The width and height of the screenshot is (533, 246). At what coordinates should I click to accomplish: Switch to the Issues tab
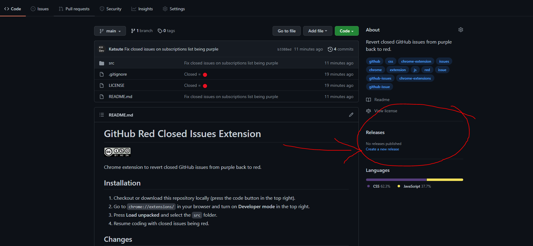point(40,9)
